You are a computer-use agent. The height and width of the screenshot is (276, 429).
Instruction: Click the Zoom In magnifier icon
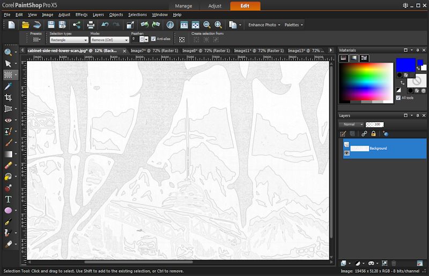218,25
